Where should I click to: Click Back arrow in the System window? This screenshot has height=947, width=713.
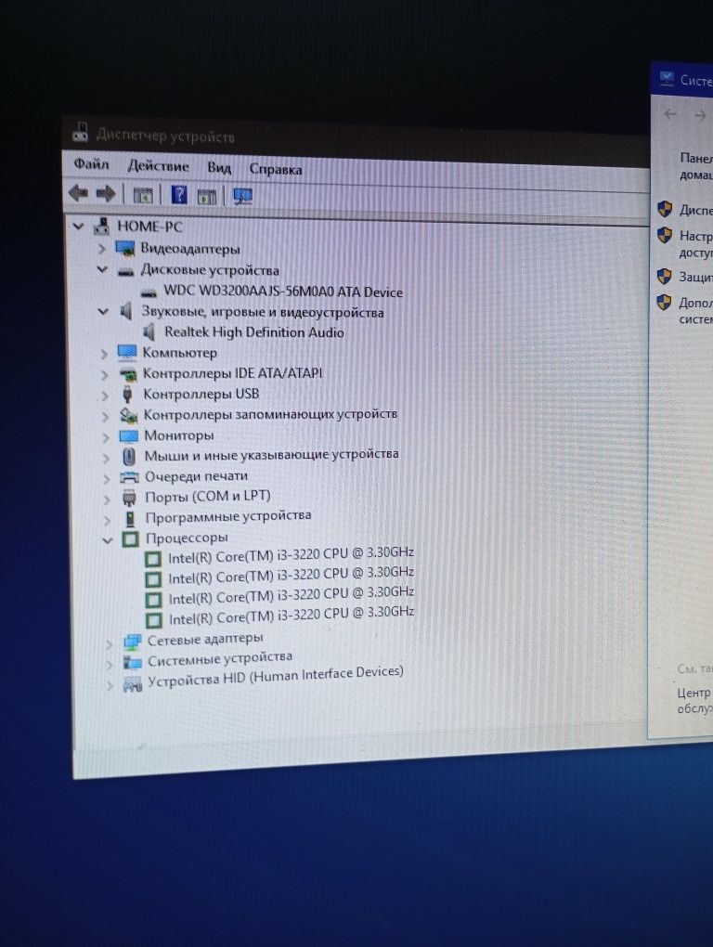(670, 114)
